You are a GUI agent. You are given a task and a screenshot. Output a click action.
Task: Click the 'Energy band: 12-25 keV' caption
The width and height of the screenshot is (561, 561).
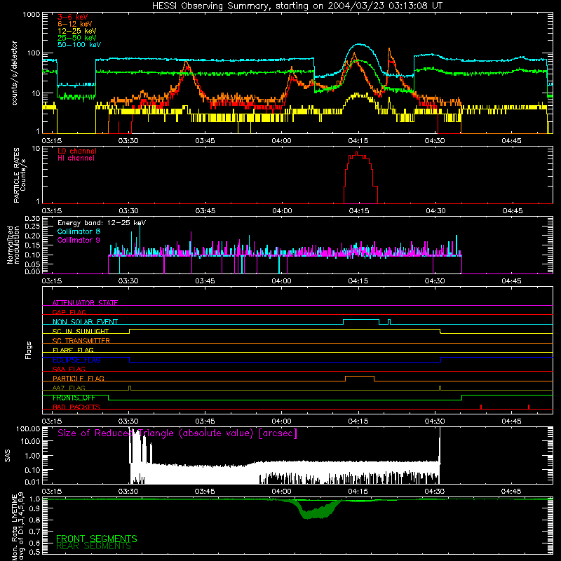(102, 223)
